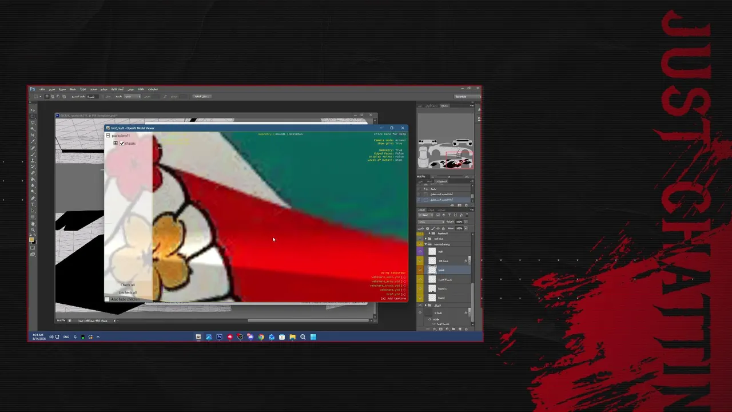
Task: Collapse the new rod arong layer group
Action: point(426,244)
